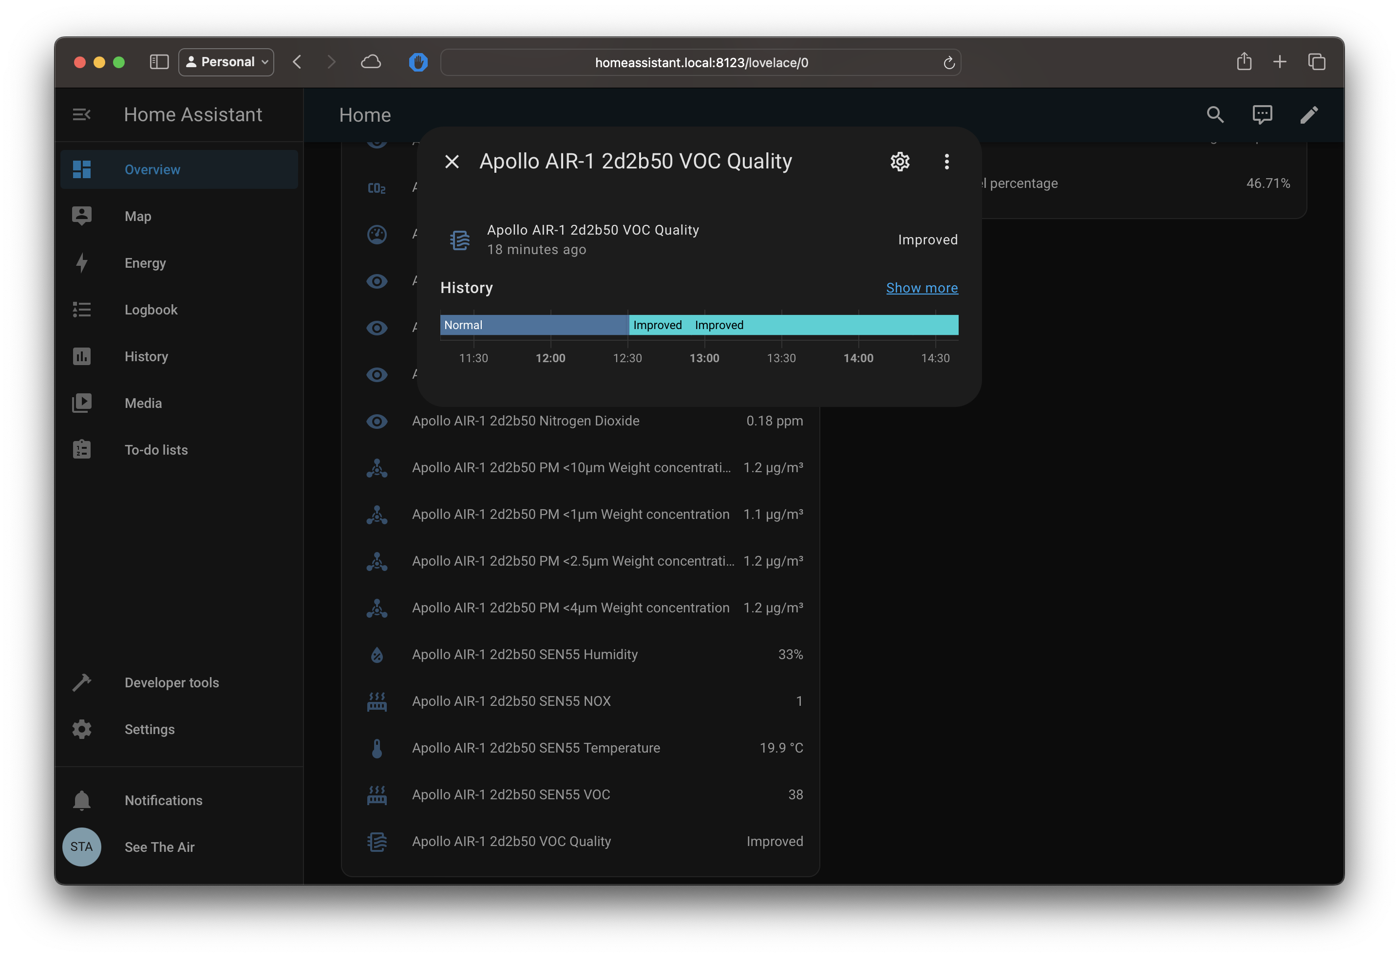This screenshot has height=957, width=1399.
Task: Click the Show more history link
Action: [x=921, y=288]
